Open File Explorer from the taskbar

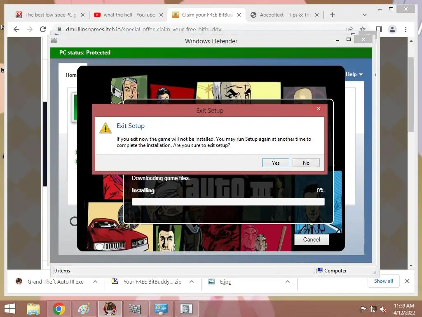pos(33,309)
